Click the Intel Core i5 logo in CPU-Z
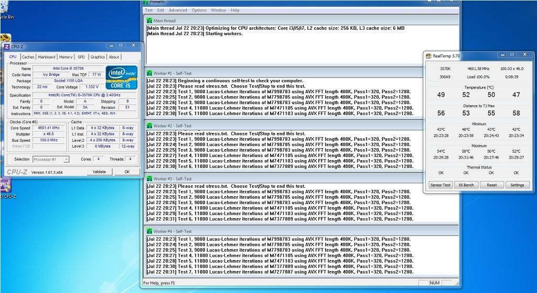537x293 pixels. [122, 77]
